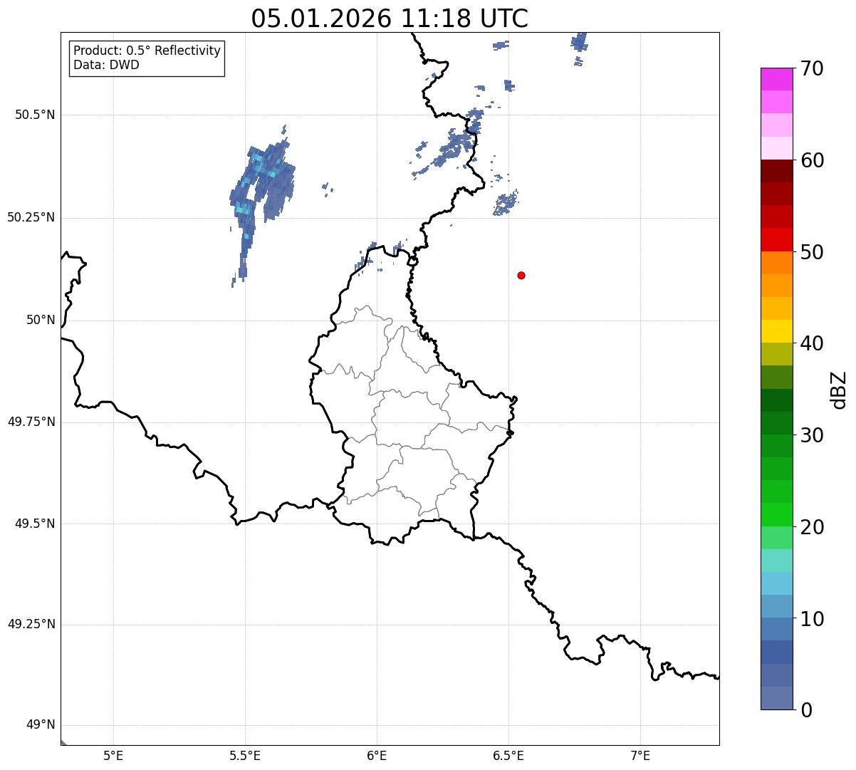Click the colorbar tick label 10
Image resolution: width=856 pixels, height=770 pixels.
(x=812, y=618)
